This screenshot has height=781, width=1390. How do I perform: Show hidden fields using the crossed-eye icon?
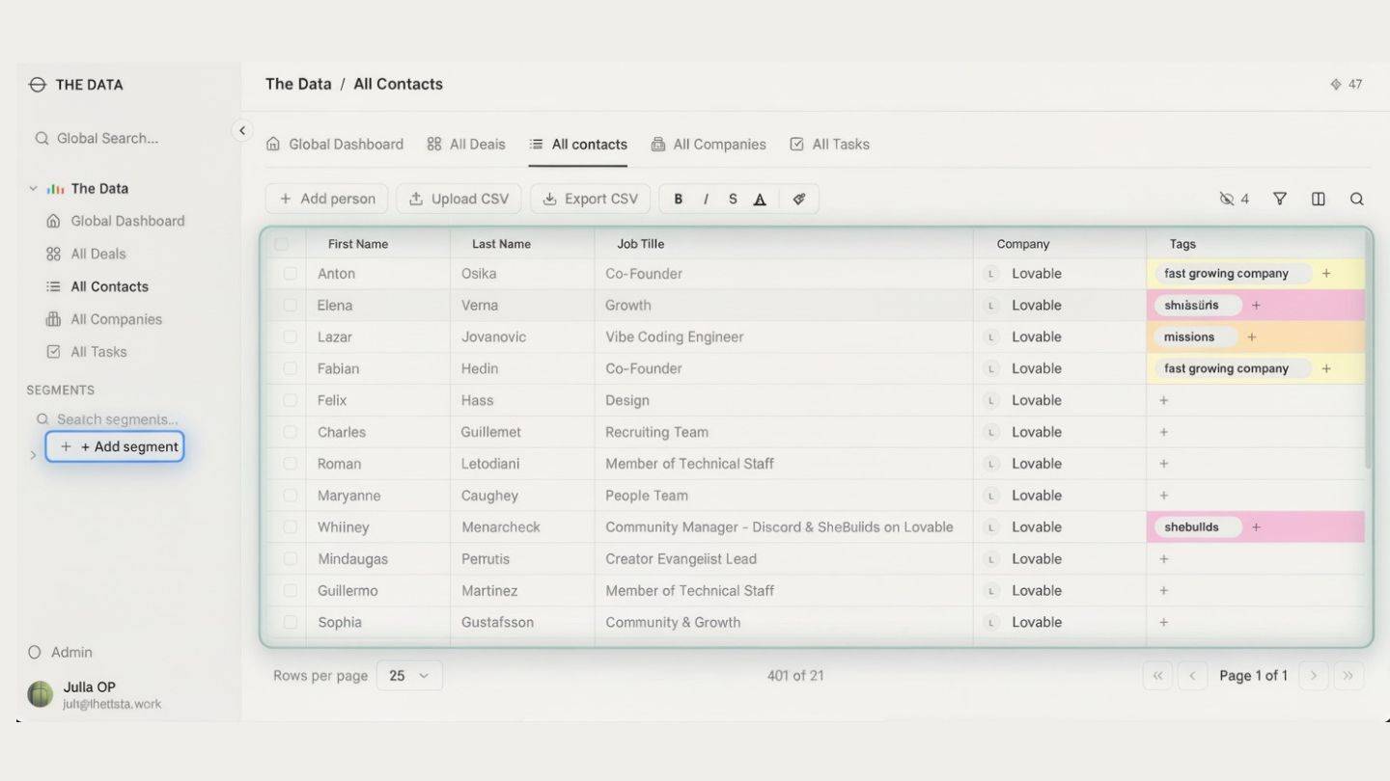(x=1228, y=198)
